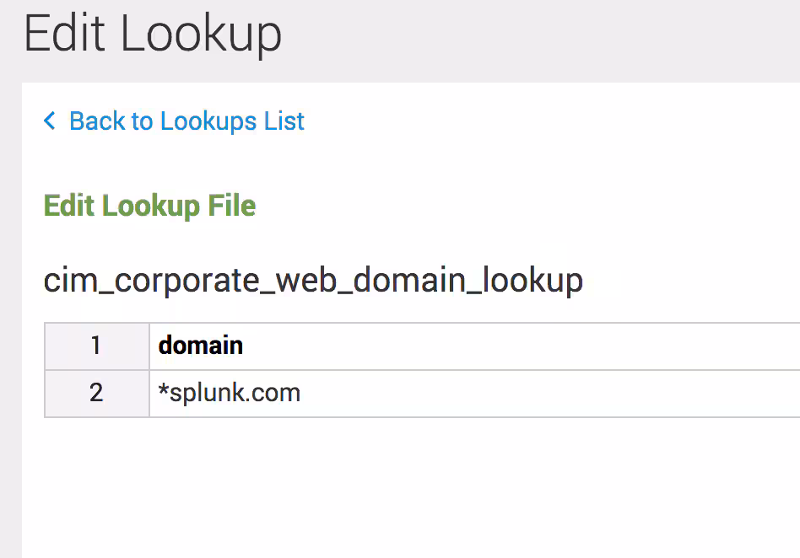Click empty space right of *splunk.com in row 2

coord(549,393)
